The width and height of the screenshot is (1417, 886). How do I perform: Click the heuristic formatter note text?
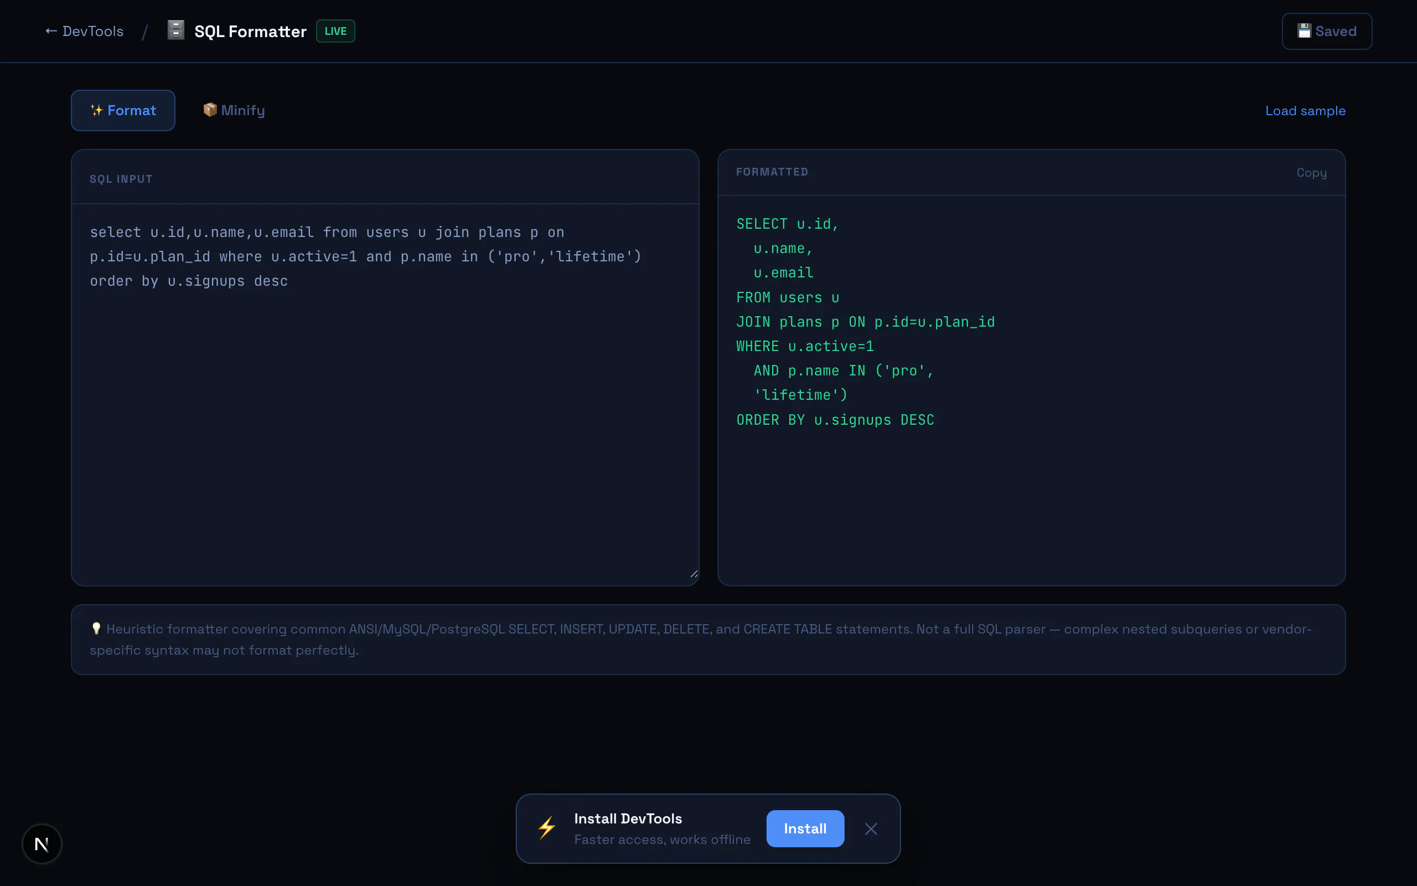pos(700,639)
